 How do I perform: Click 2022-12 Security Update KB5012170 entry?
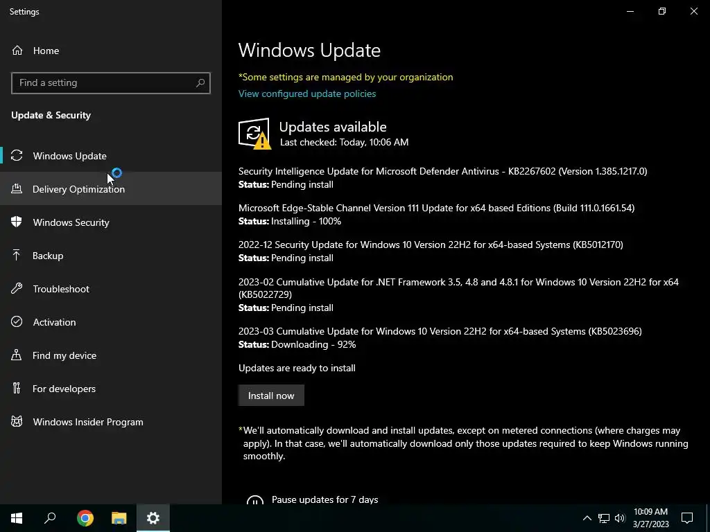[431, 245]
